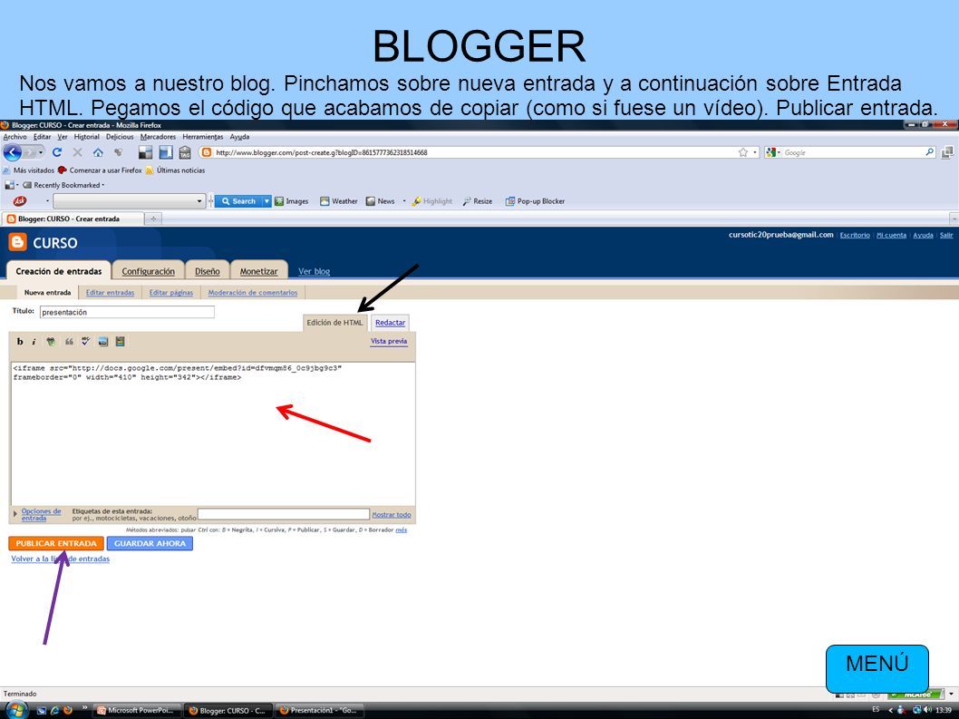Screen dimensions: 959x719
Task: Click the Editar entradas link
Action: [110, 293]
